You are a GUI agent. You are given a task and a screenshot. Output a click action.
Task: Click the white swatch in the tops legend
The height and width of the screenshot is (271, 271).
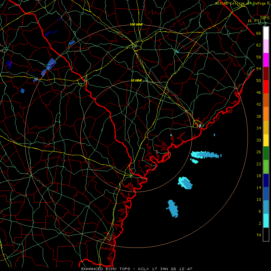[x=266, y=33]
